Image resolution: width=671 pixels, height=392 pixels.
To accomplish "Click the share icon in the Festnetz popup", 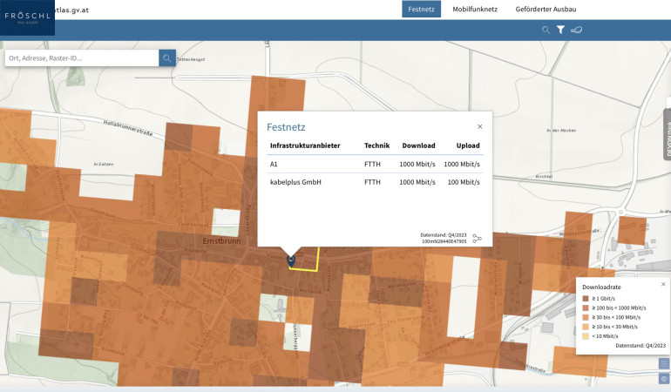I will click(x=477, y=238).
